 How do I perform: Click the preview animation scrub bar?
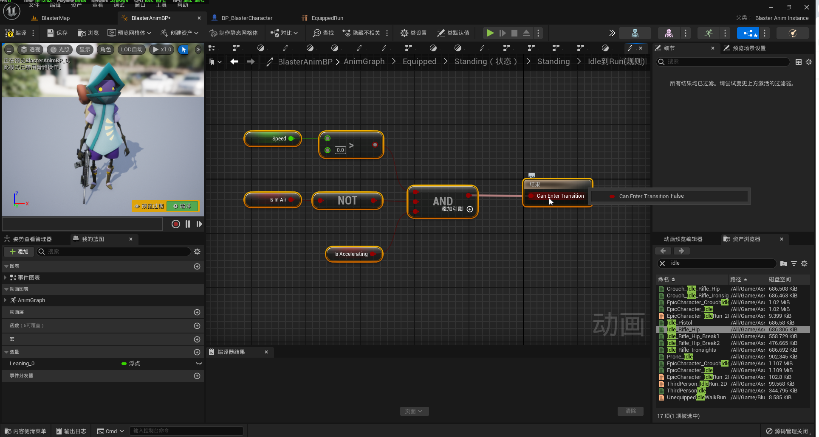click(x=82, y=224)
